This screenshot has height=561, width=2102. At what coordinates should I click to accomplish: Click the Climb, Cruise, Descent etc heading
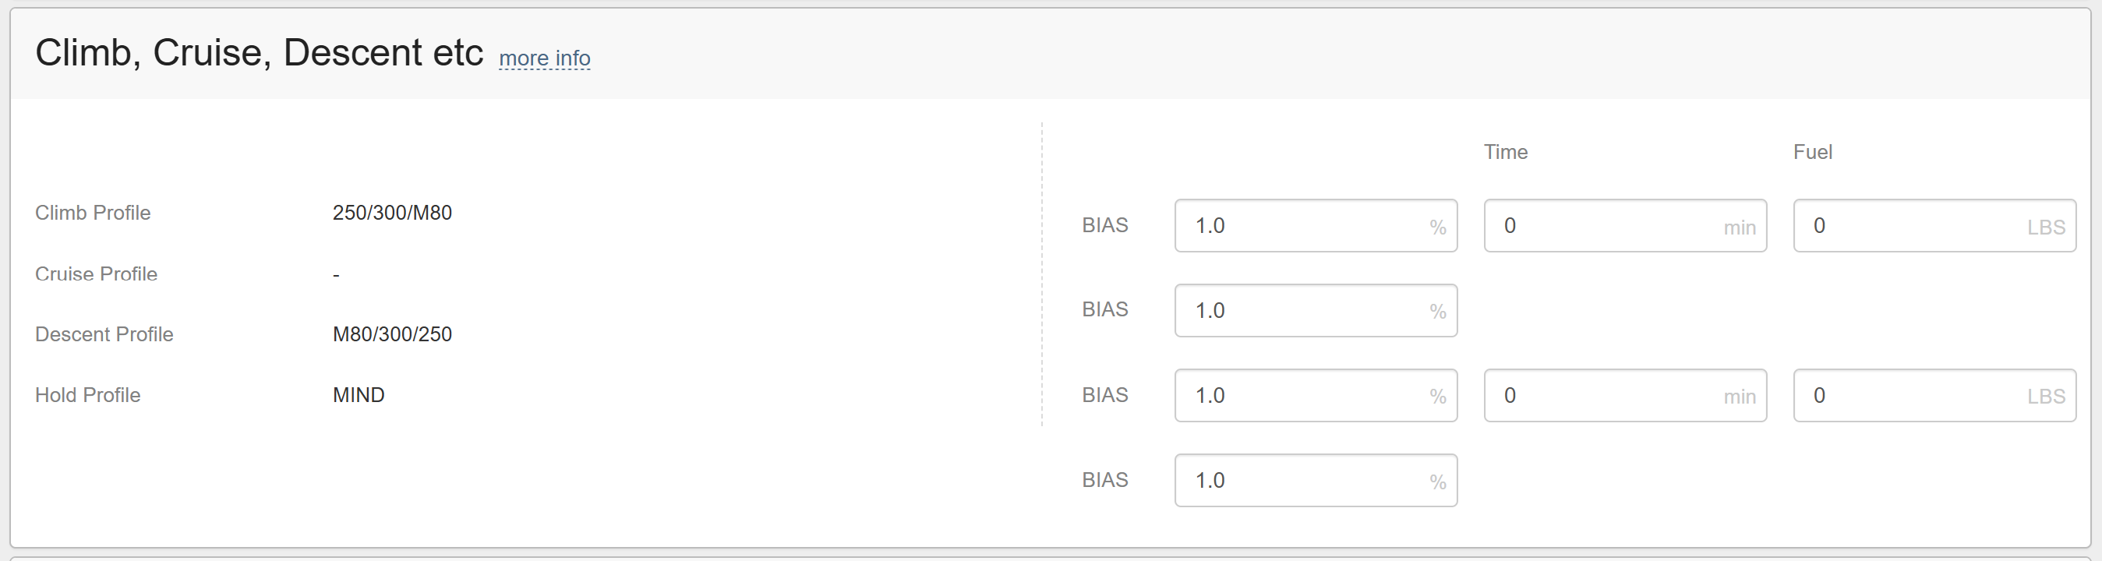coord(260,53)
